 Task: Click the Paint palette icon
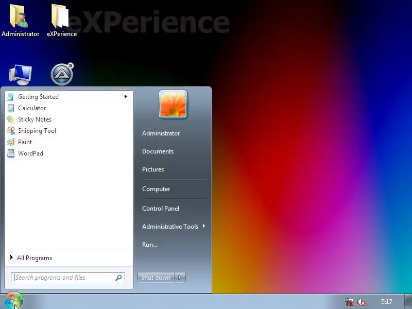coord(10,142)
